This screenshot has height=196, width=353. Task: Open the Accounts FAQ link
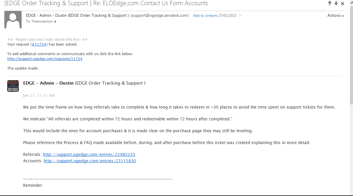[90, 161]
